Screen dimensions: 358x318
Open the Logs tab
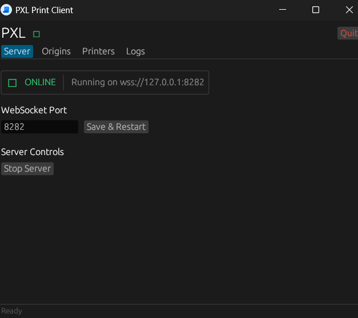pyautogui.click(x=135, y=51)
